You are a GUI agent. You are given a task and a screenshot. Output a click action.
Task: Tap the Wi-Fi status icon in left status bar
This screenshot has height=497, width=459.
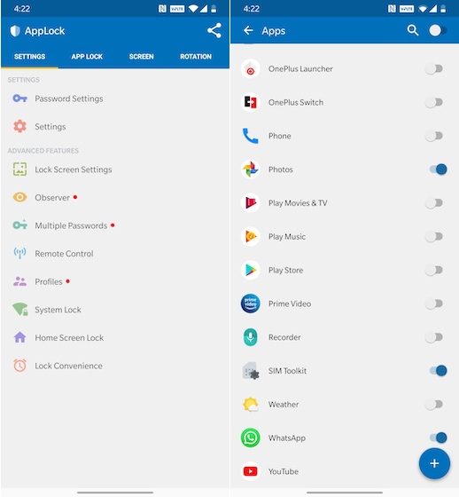[192, 9]
